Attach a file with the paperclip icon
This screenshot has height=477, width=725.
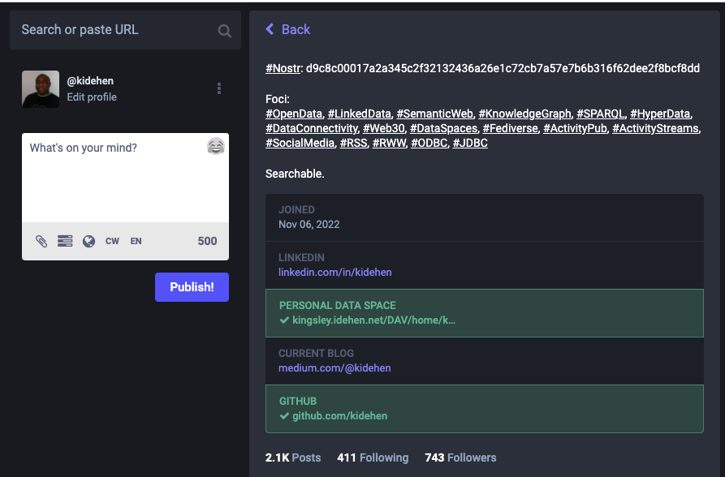41,241
